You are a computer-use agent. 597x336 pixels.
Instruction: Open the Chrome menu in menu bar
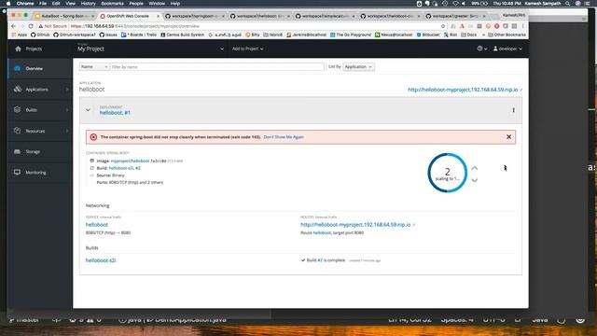point(25,4)
